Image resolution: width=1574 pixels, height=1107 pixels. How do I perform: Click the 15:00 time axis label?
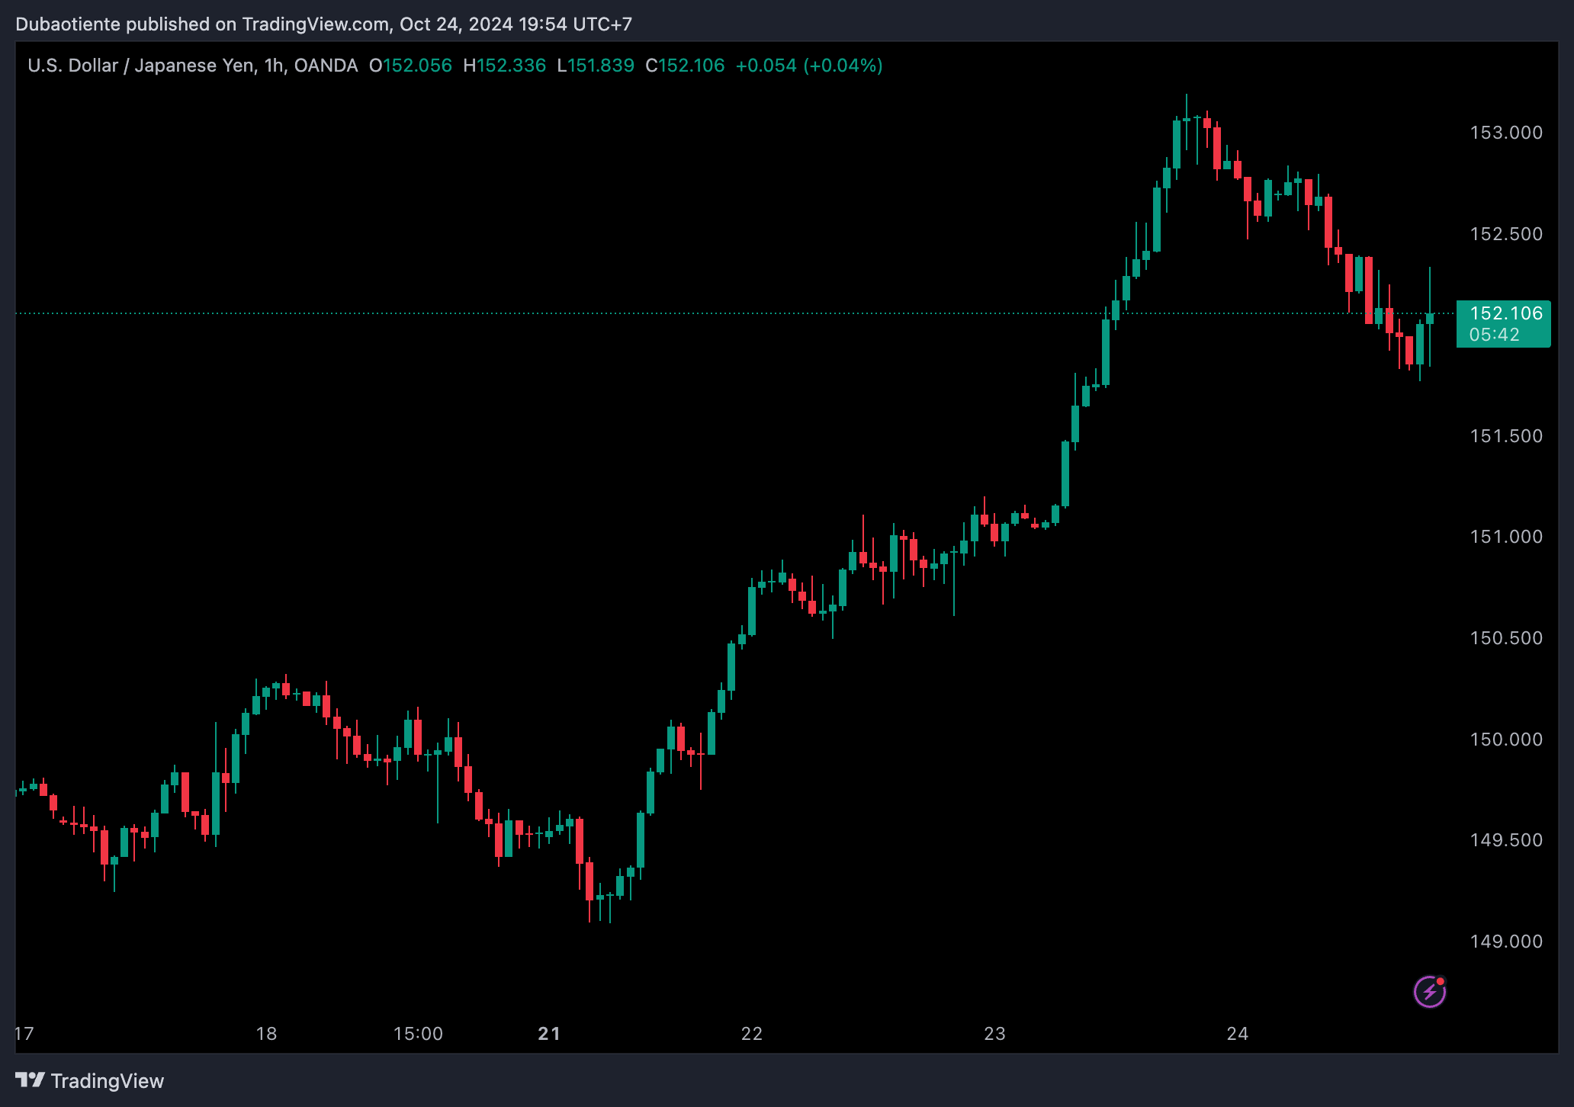(x=418, y=1034)
